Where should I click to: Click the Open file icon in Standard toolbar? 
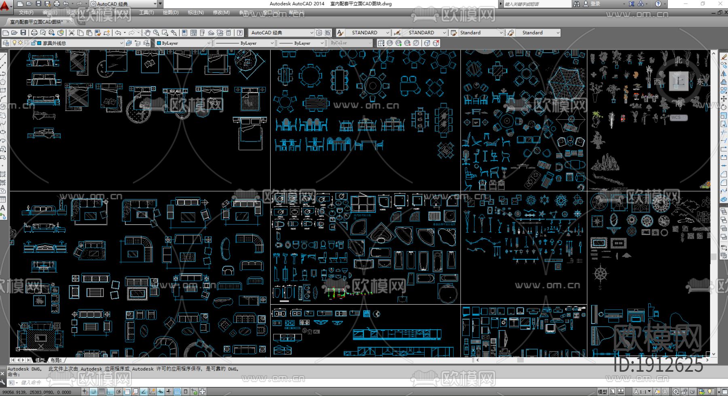14,33
